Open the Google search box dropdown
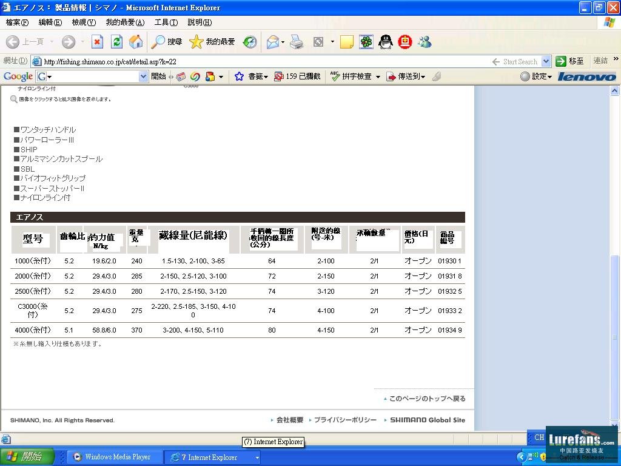The height and width of the screenshot is (466, 621). point(143,76)
